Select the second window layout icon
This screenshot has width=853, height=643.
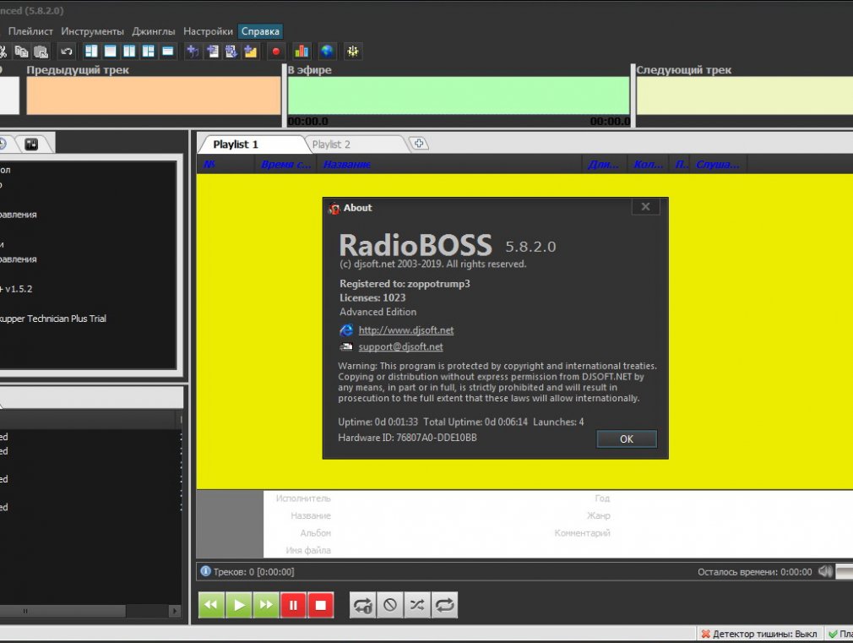click(x=111, y=52)
